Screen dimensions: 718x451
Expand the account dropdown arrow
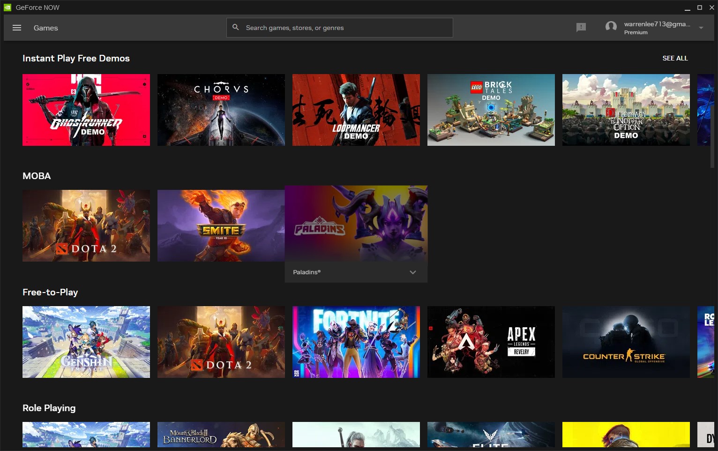701,28
